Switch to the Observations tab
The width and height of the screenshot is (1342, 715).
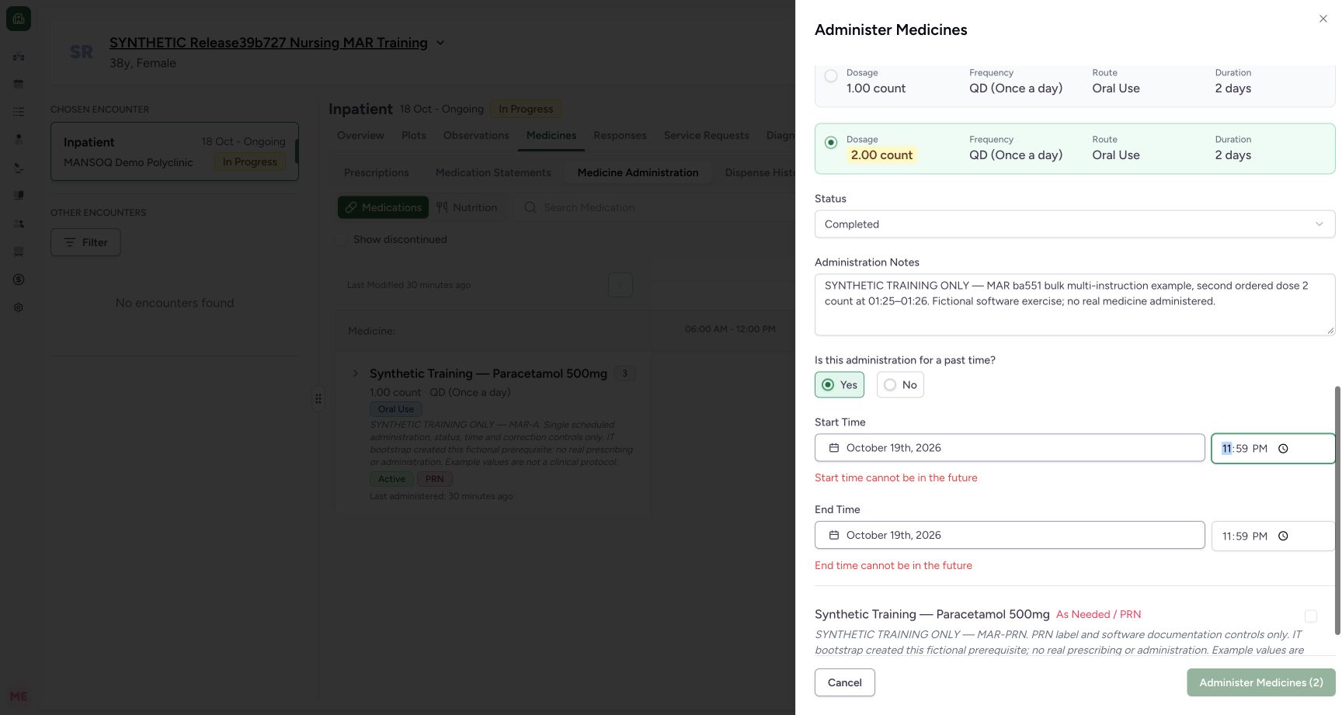476,135
